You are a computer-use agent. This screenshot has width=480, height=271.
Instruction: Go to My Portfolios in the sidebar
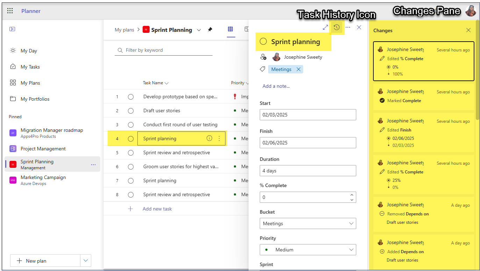tap(35, 99)
